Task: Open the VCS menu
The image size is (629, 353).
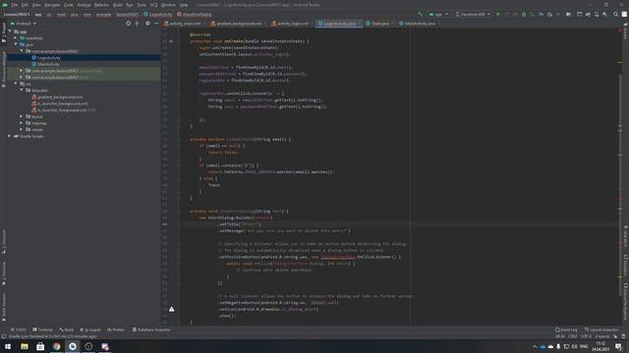Action: click(153, 5)
